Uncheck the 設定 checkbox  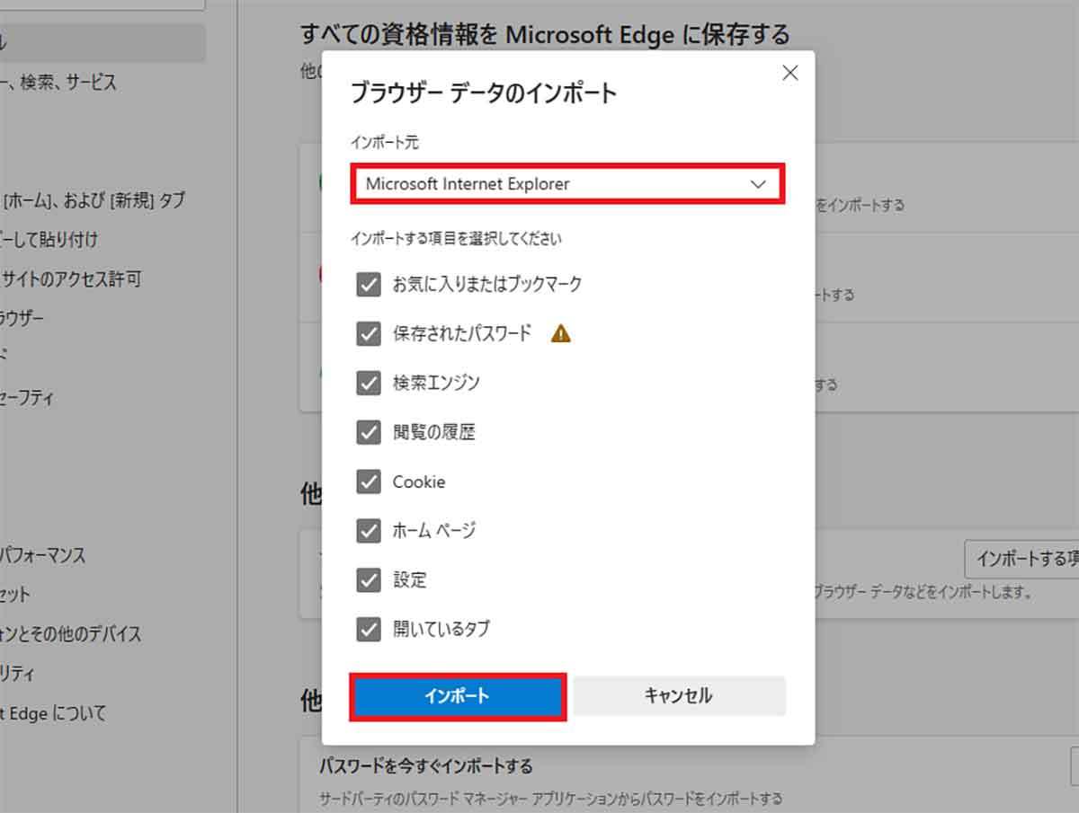(x=369, y=580)
